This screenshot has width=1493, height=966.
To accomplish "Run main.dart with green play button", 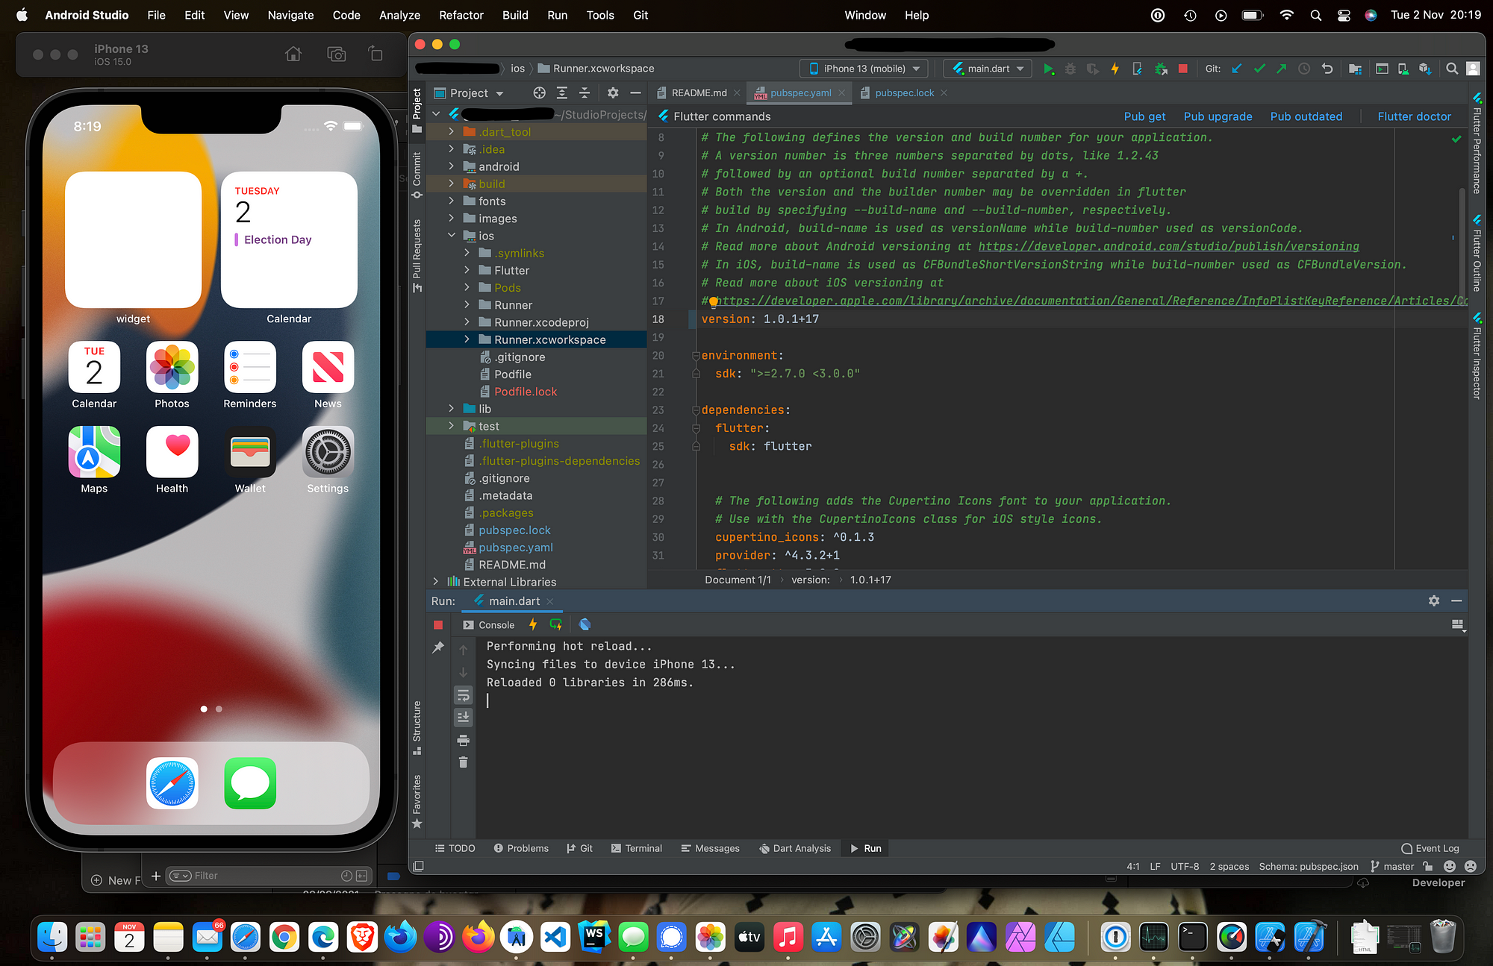I will tap(1048, 69).
